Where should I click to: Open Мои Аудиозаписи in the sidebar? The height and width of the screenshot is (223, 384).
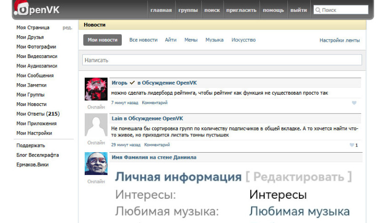pyautogui.click(x=37, y=66)
